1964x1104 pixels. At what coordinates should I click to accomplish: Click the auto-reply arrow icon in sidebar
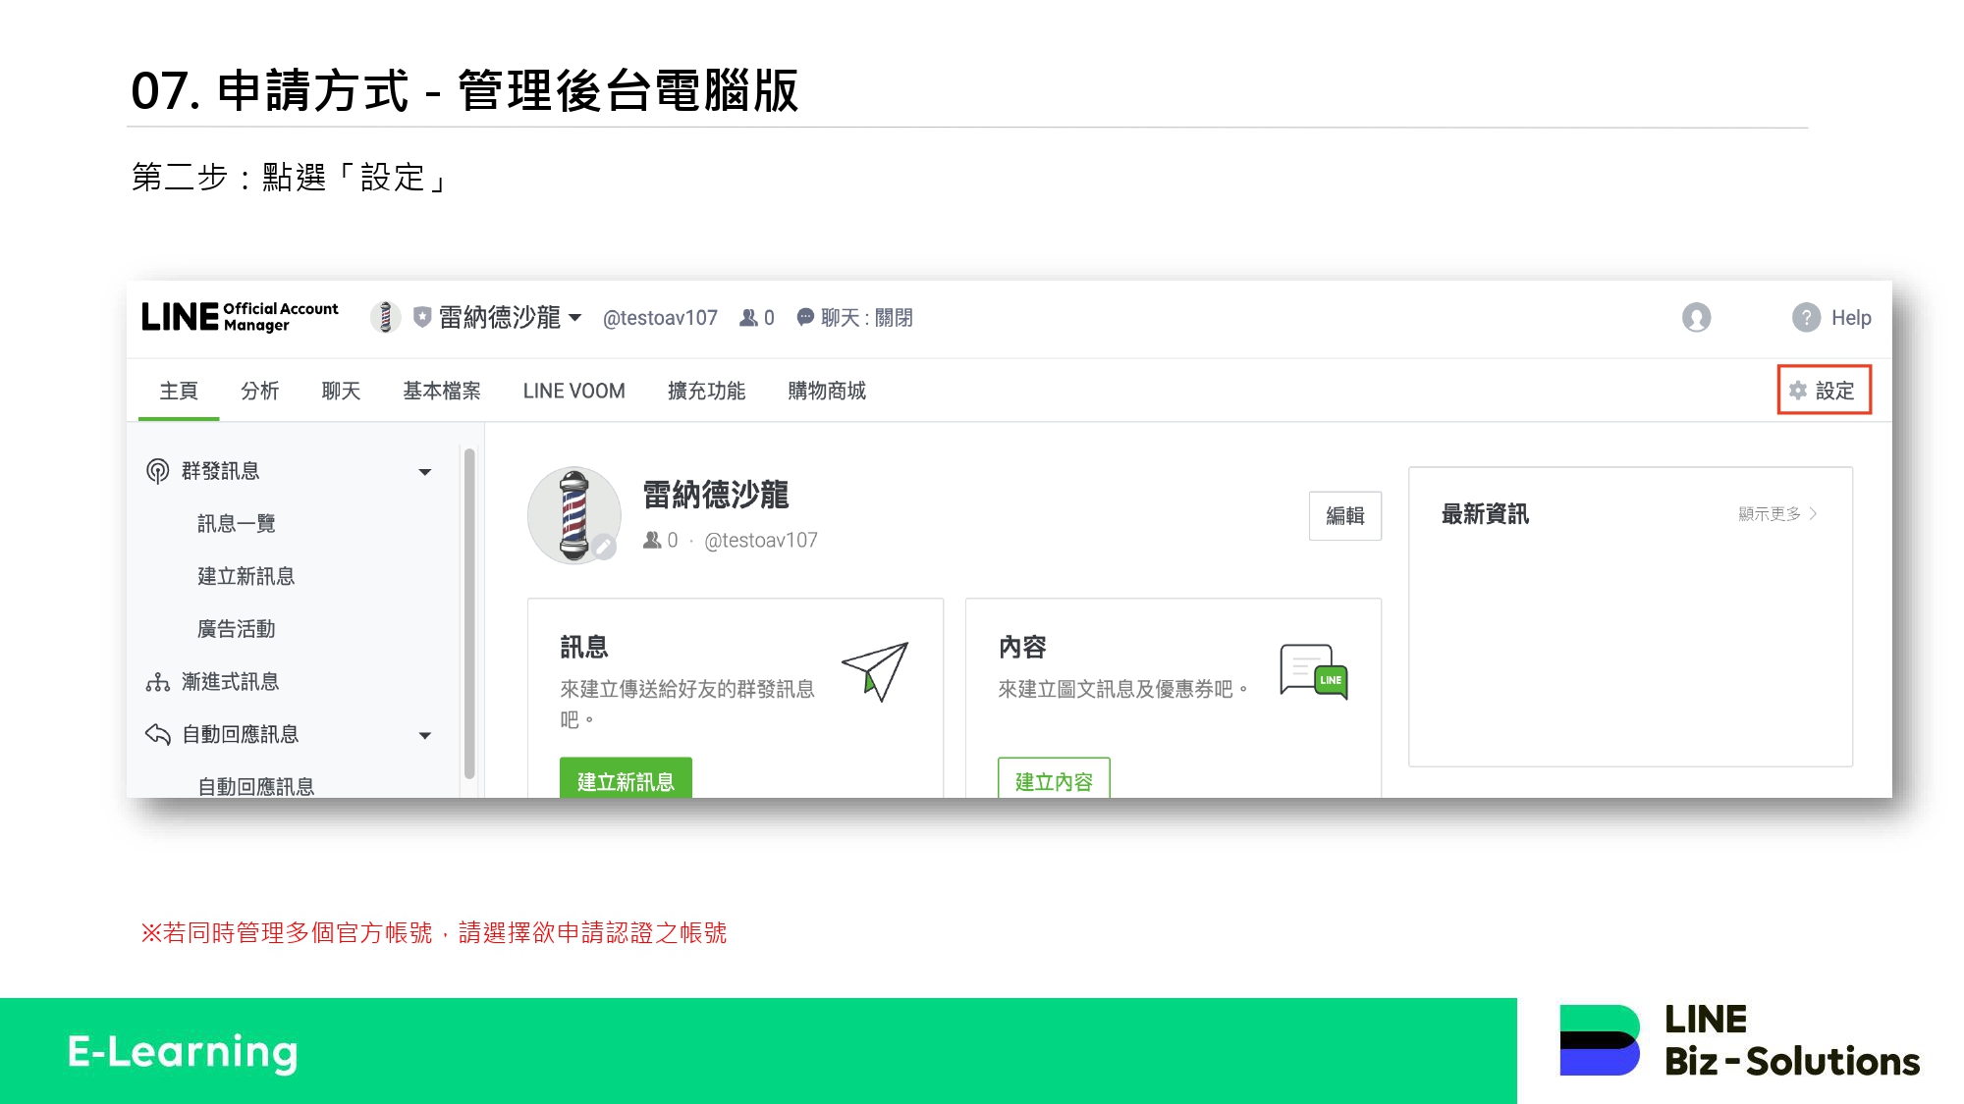[157, 734]
